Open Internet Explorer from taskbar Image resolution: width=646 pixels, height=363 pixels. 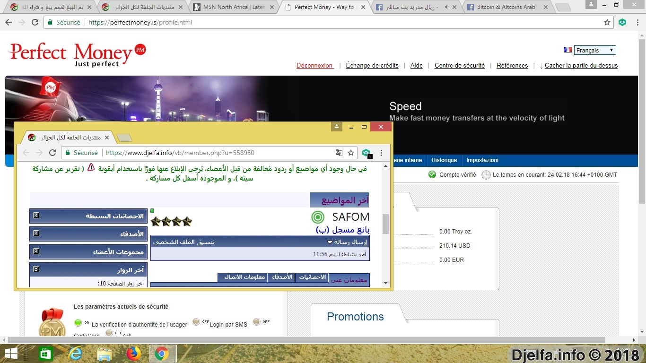[x=75, y=354]
